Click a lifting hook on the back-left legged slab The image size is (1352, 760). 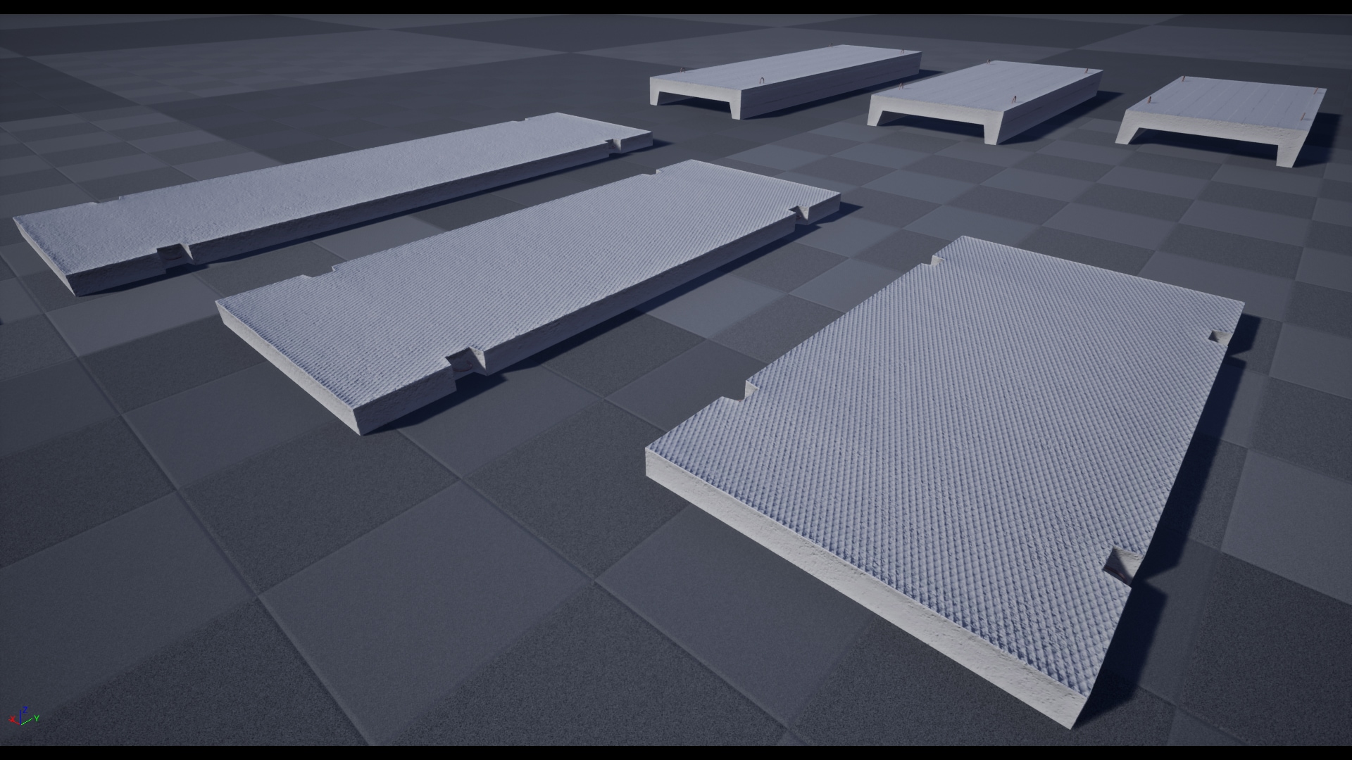coord(760,81)
